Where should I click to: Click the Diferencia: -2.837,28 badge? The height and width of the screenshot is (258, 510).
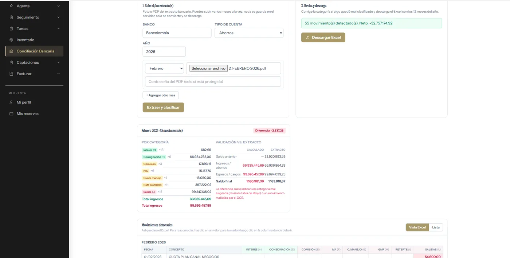[x=270, y=131]
